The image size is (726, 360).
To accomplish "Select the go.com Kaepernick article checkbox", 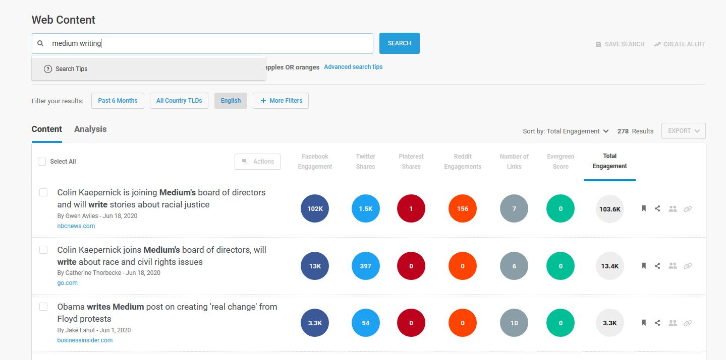I will [43, 250].
